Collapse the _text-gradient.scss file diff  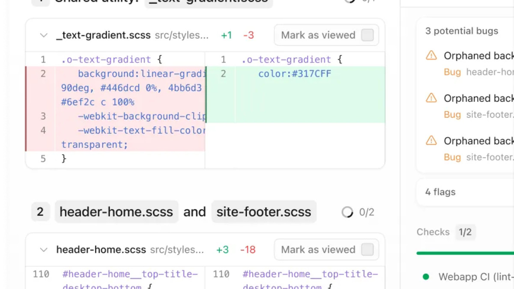(x=43, y=36)
